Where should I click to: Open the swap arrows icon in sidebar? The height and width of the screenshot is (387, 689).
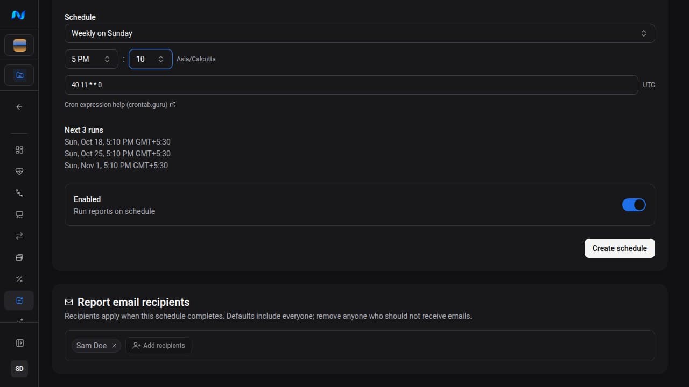pyautogui.click(x=19, y=236)
